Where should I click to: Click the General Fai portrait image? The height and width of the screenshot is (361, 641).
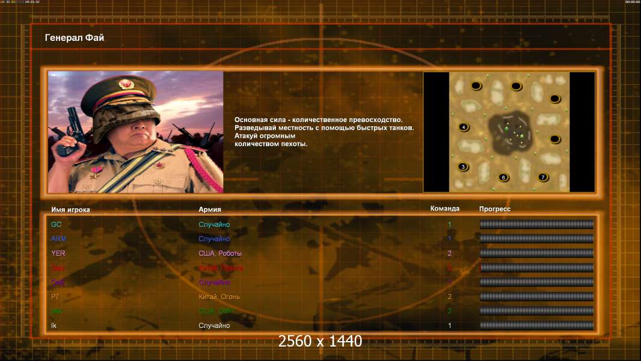coord(136,132)
